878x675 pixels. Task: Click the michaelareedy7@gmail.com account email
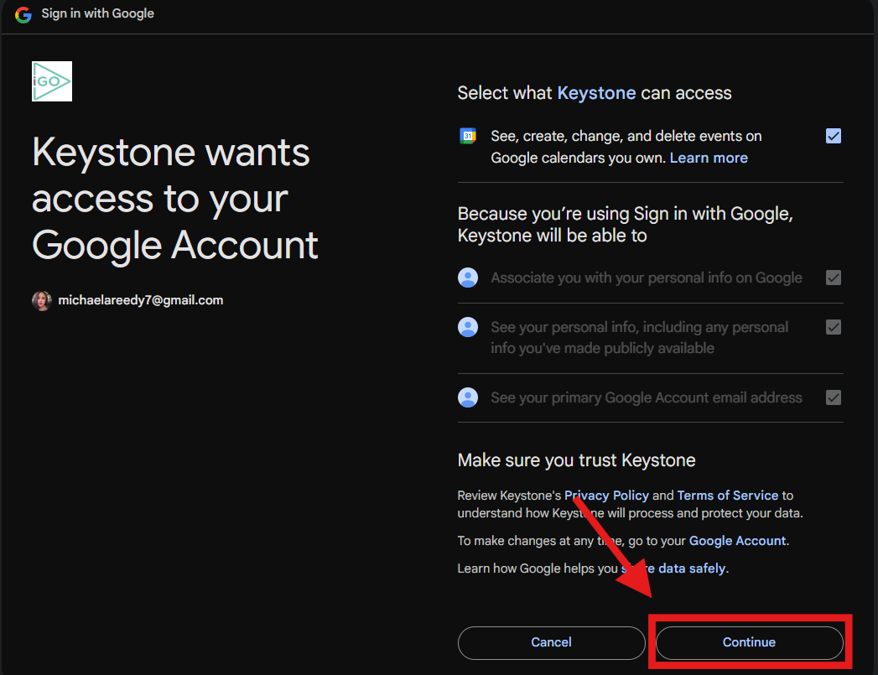141,300
